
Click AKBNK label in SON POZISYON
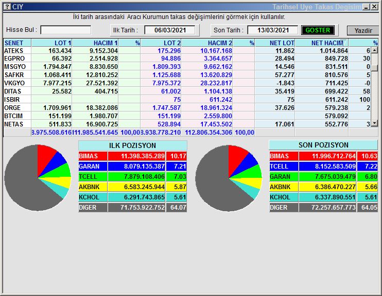tap(284, 187)
